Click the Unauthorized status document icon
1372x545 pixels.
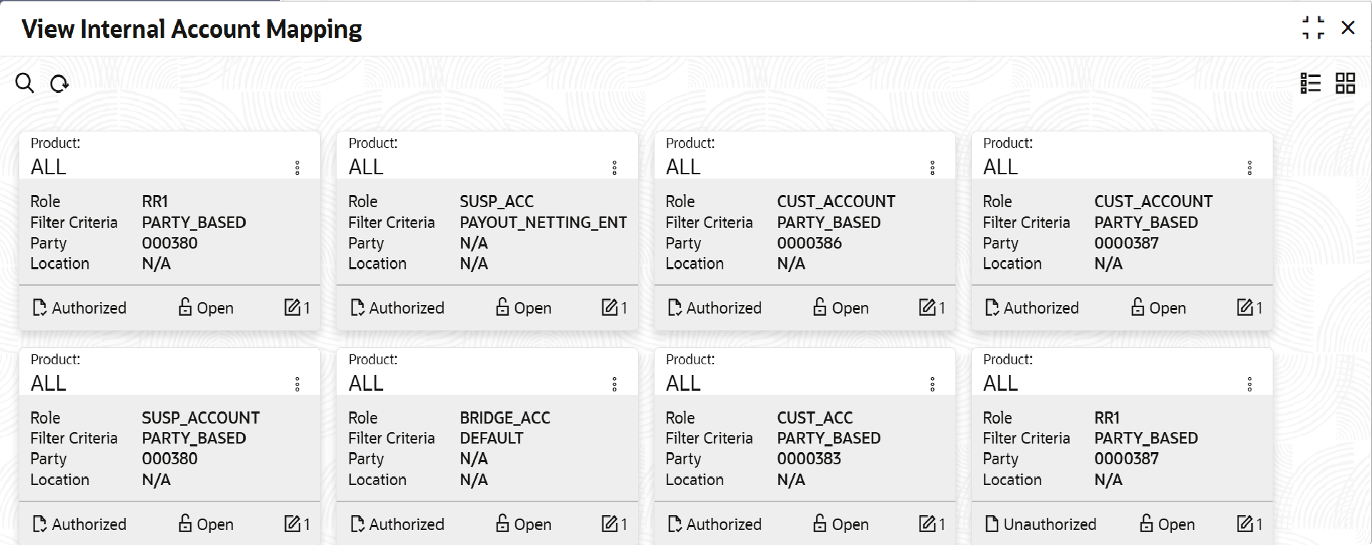(x=992, y=524)
